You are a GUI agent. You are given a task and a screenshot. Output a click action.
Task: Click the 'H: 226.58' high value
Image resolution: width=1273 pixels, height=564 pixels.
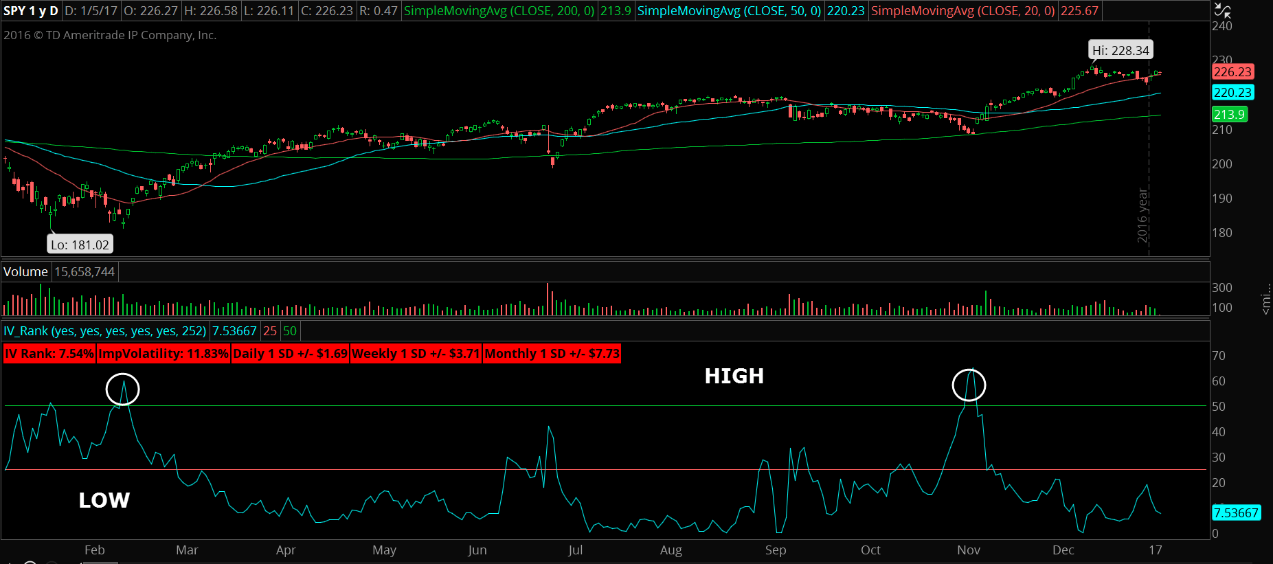[x=211, y=11]
